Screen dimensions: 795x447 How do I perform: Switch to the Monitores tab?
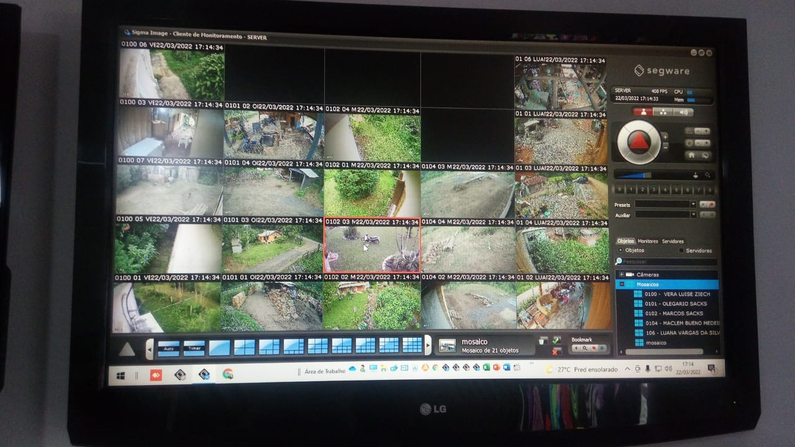point(648,242)
